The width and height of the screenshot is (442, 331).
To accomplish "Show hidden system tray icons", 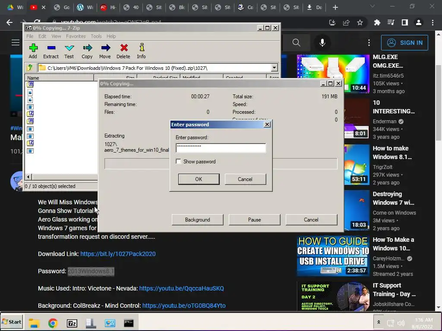I will (x=379, y=322).
